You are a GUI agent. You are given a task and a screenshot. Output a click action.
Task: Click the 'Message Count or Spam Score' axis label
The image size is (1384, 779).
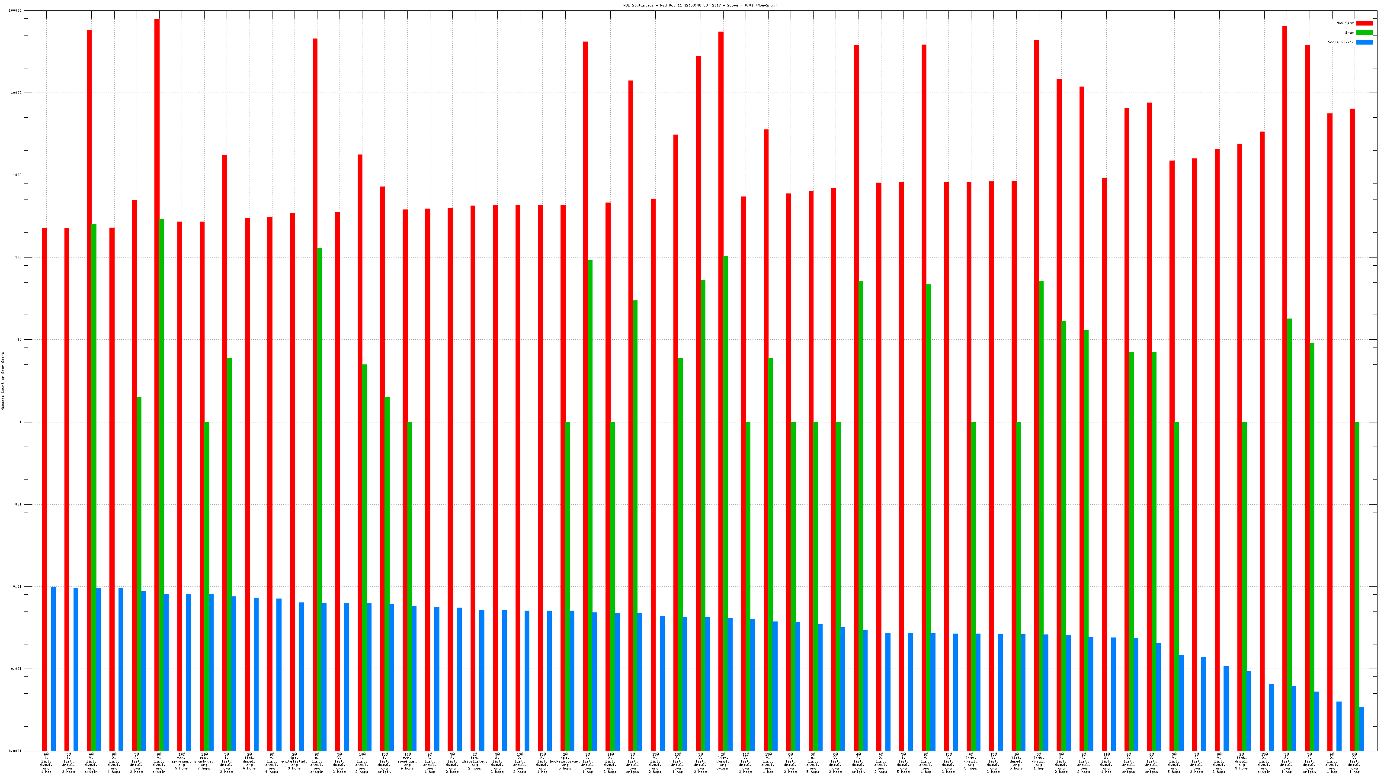click(x=3, y=381)
